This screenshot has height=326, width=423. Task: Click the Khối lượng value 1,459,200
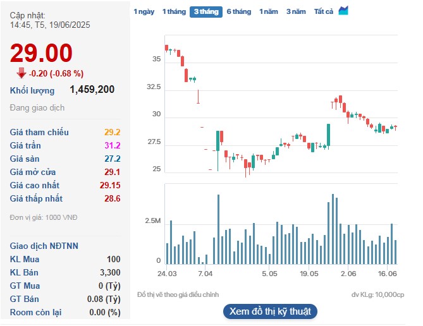(92, 90)
